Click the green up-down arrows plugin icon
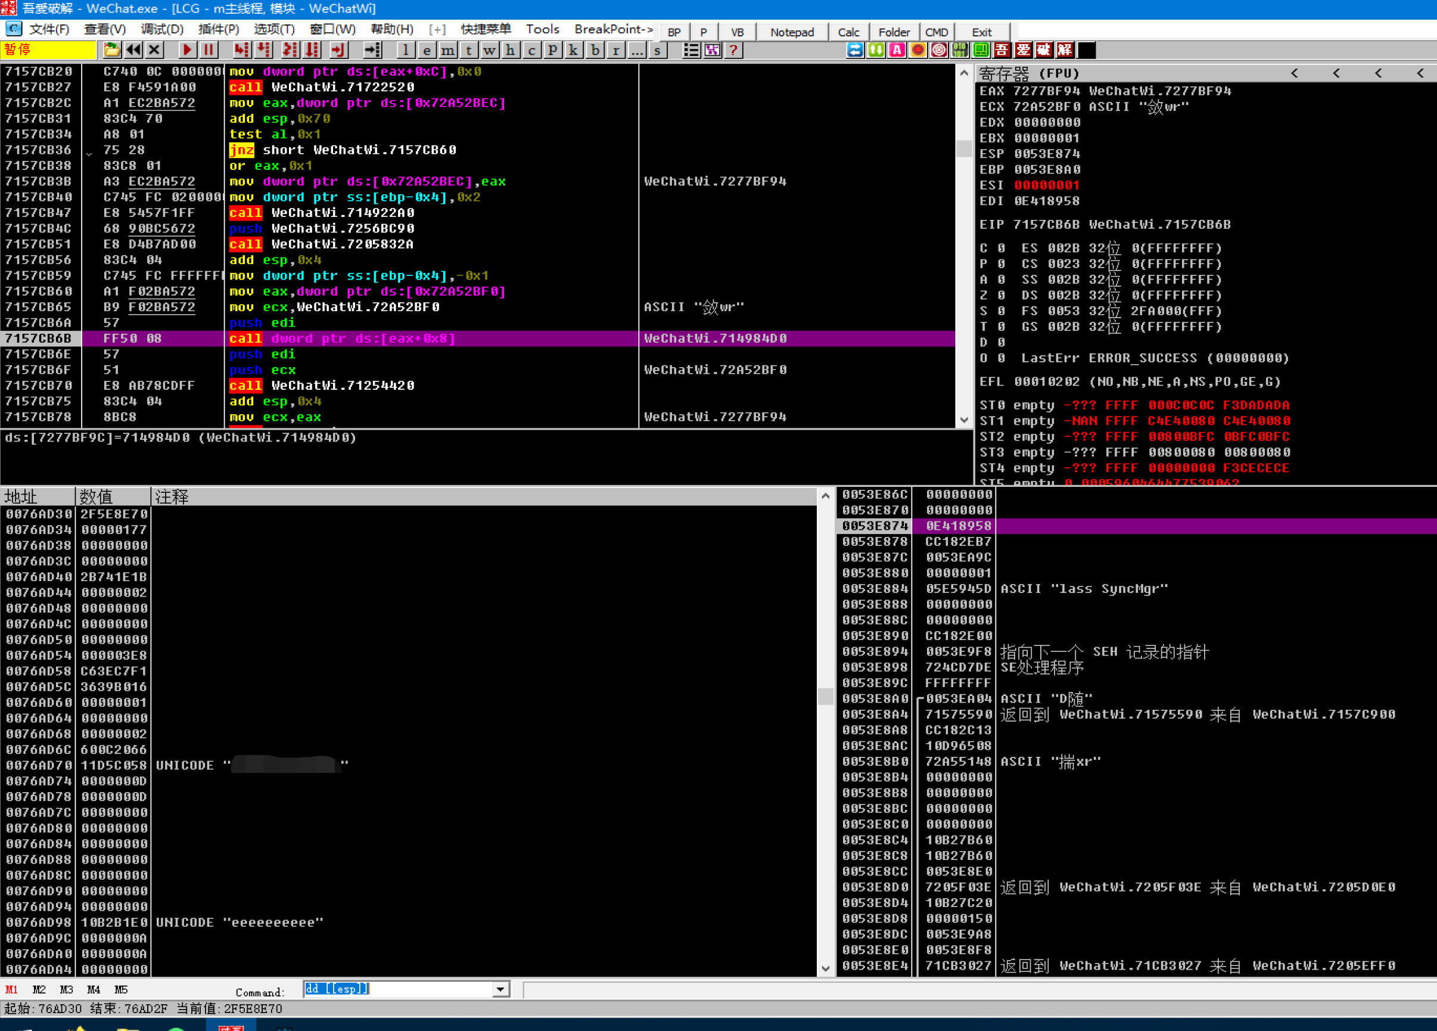Screen dimensions: 1437x1031 tap(876, 50)
